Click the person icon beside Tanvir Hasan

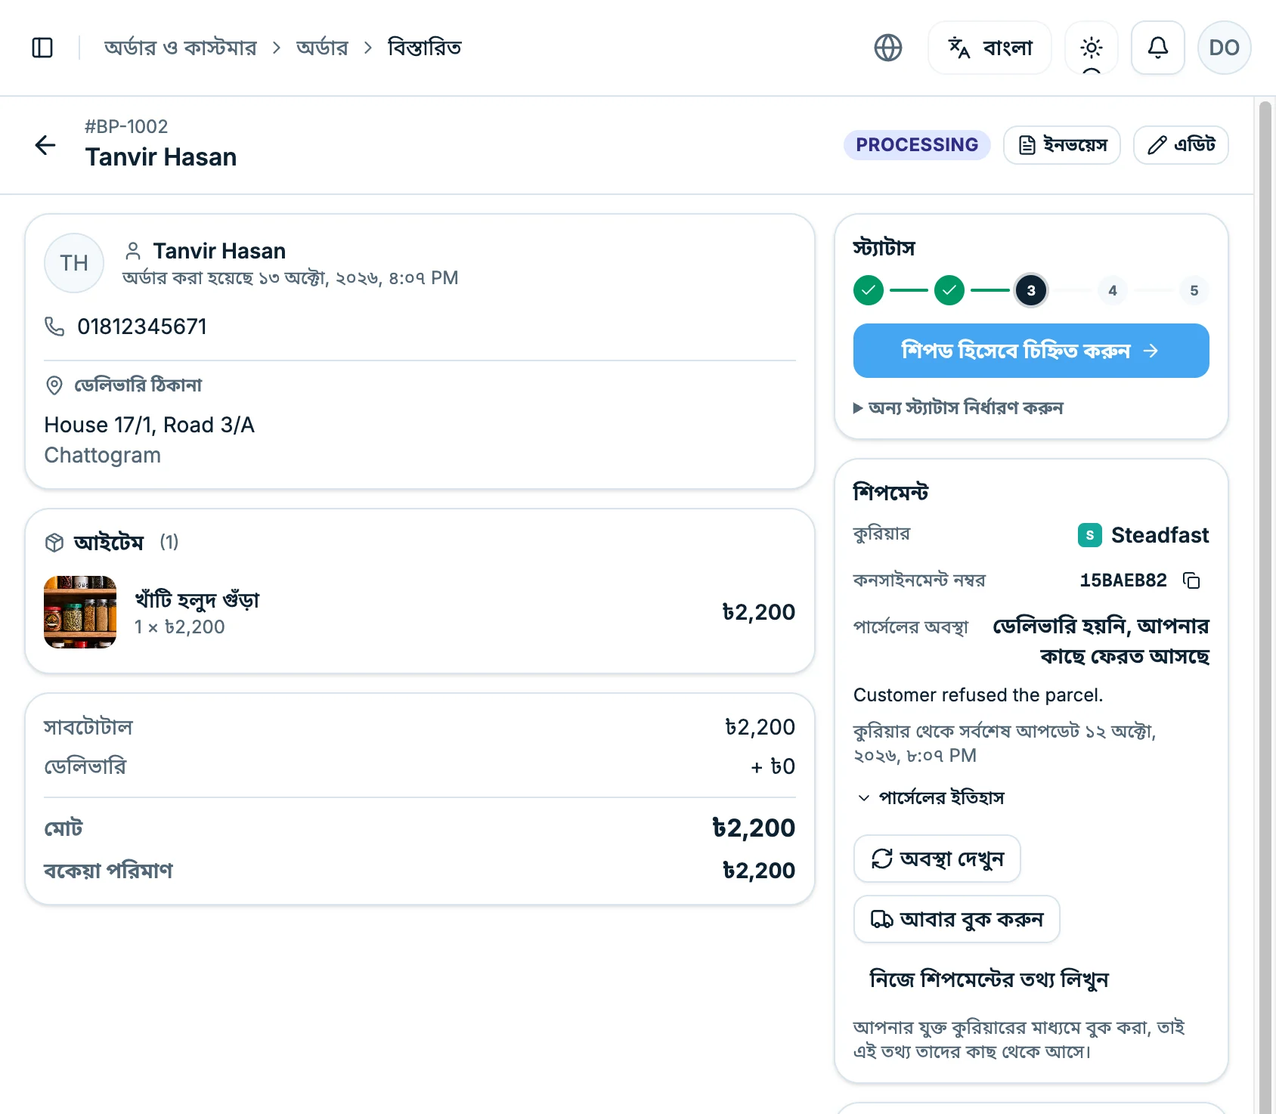point(133,251)
